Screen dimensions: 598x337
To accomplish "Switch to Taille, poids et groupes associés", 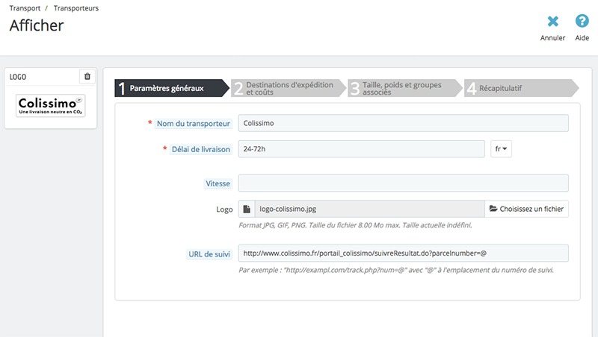I will pyautogui.click(x=404, y=89).
